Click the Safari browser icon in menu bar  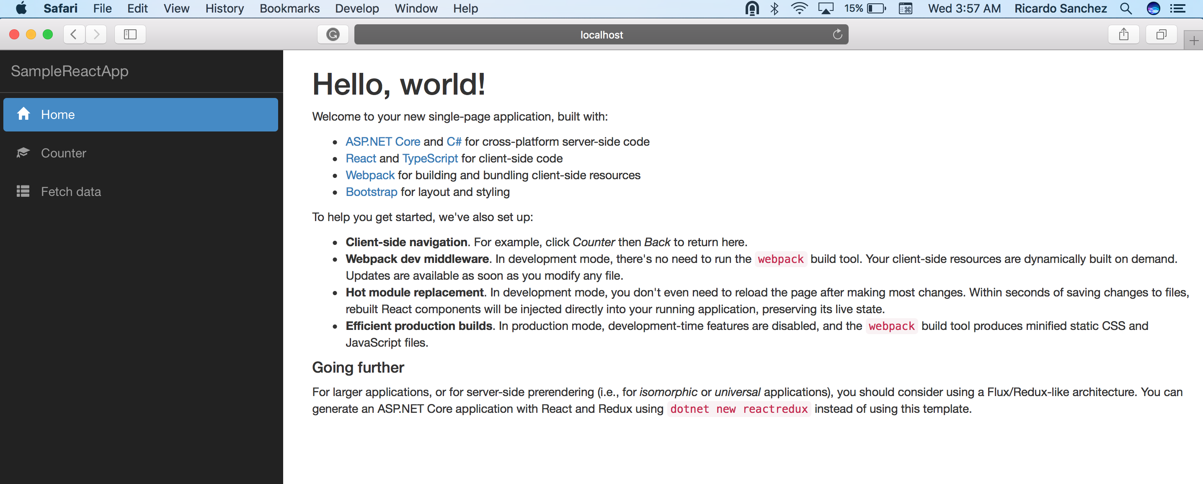pyautogui.click(x=60, y=8)
